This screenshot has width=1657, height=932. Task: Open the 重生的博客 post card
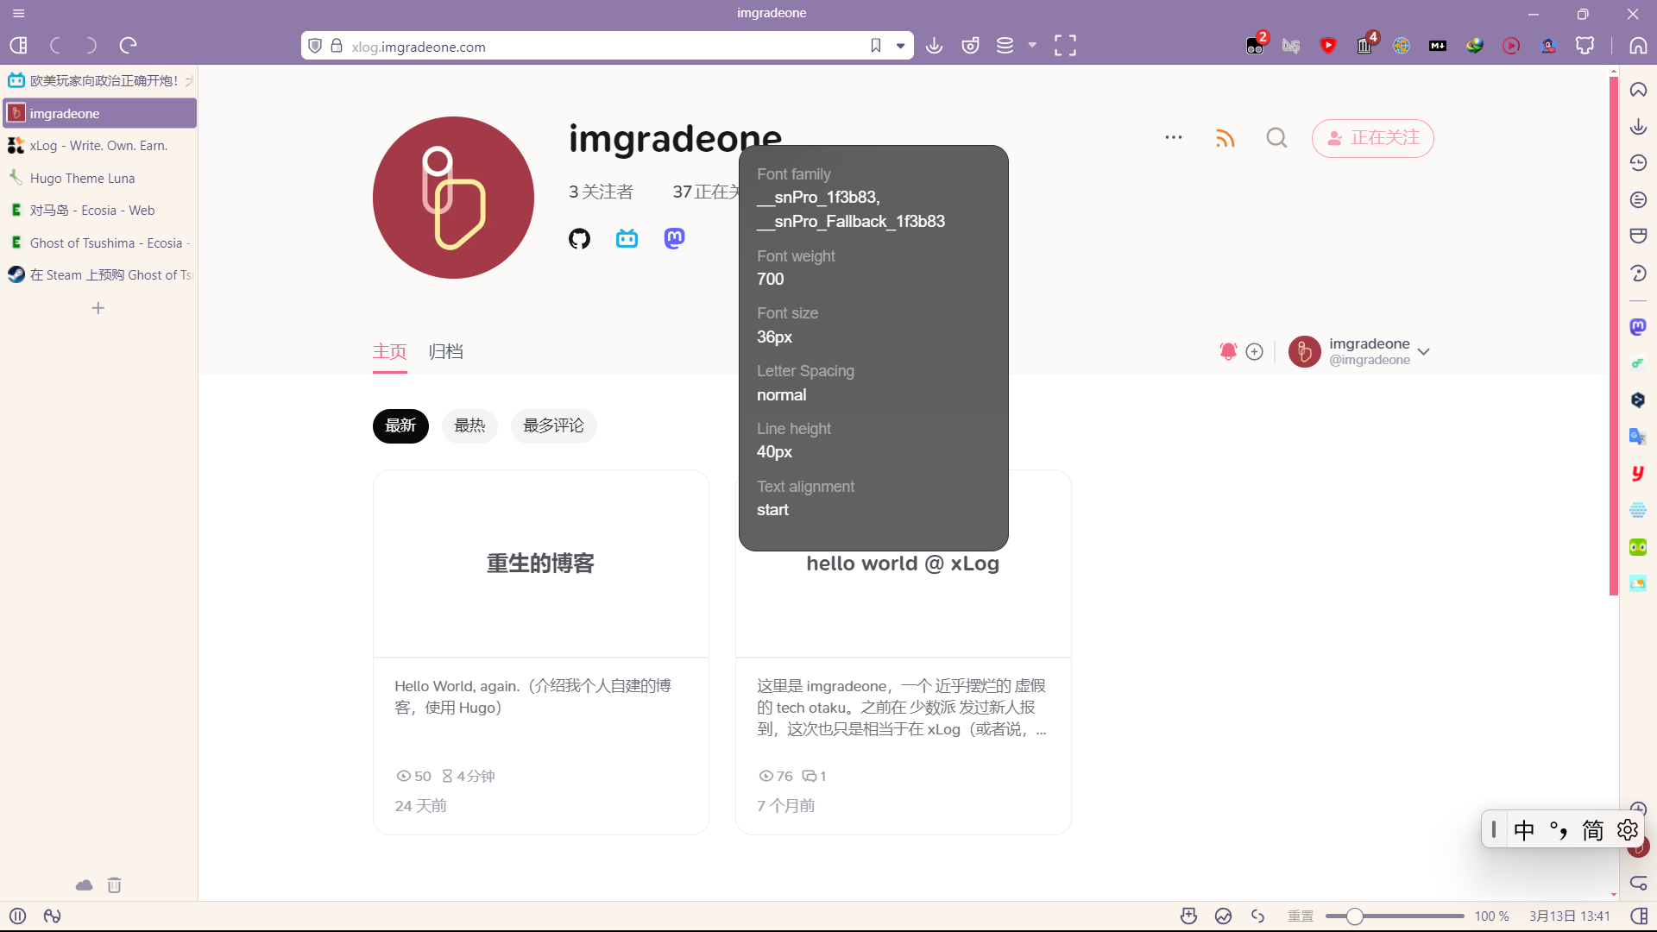click(x=541, y=652)
